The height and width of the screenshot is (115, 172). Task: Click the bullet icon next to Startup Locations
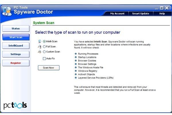coord(76,57)
